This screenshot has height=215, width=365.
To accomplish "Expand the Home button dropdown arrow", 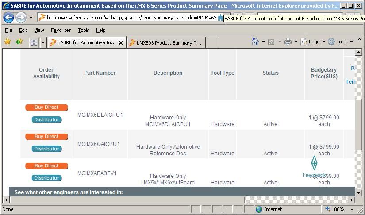I will pos(263,42).
